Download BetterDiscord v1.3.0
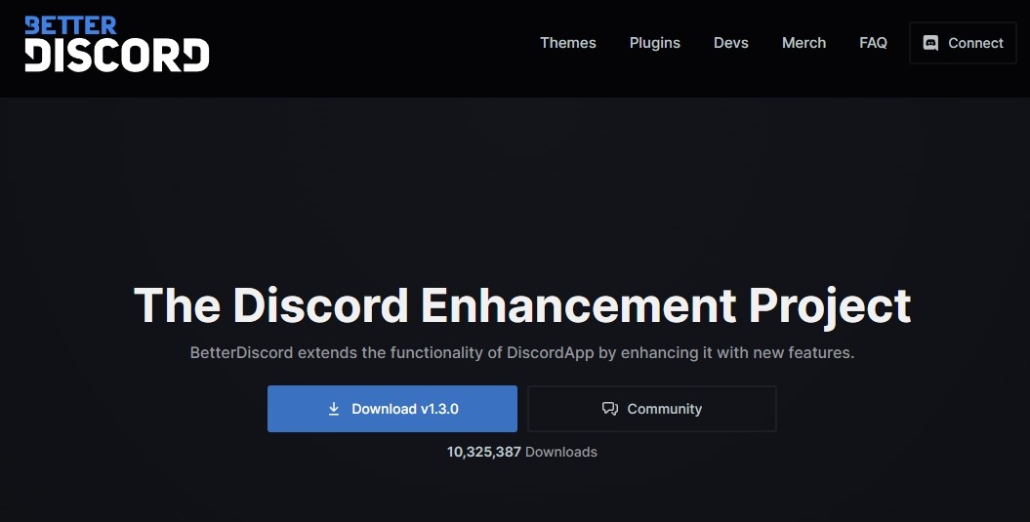Viewport: 1030px width, 522px height. click(x=392, y=409)
